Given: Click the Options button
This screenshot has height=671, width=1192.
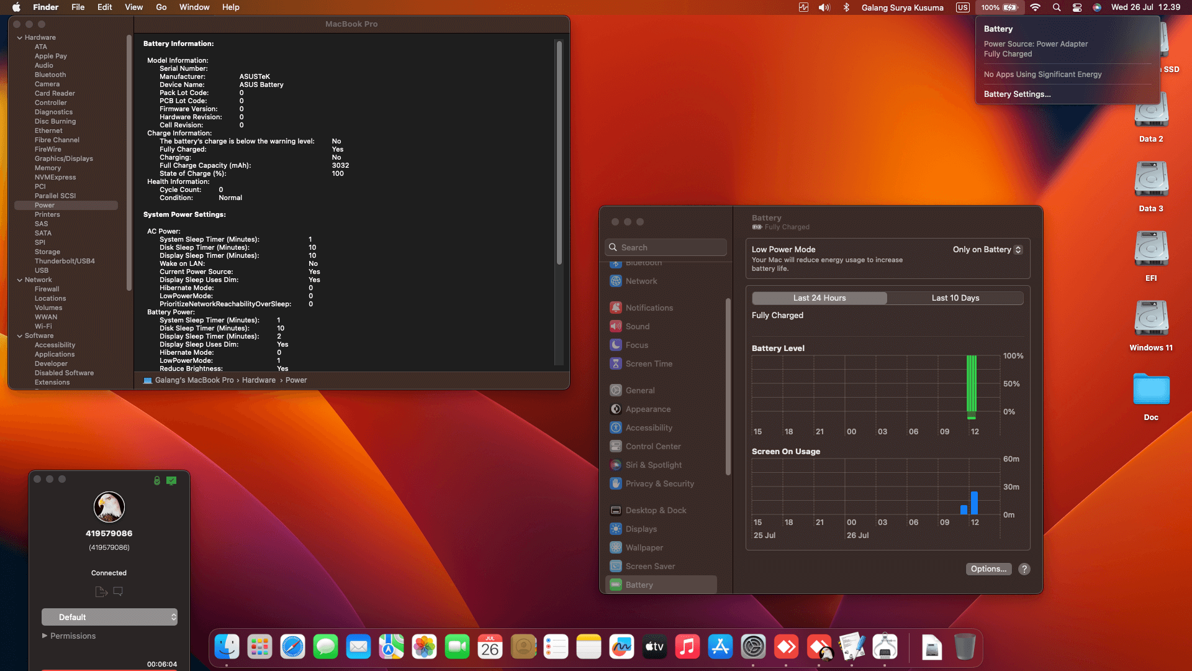Looking at the screenshot, I should coord(988,568).
